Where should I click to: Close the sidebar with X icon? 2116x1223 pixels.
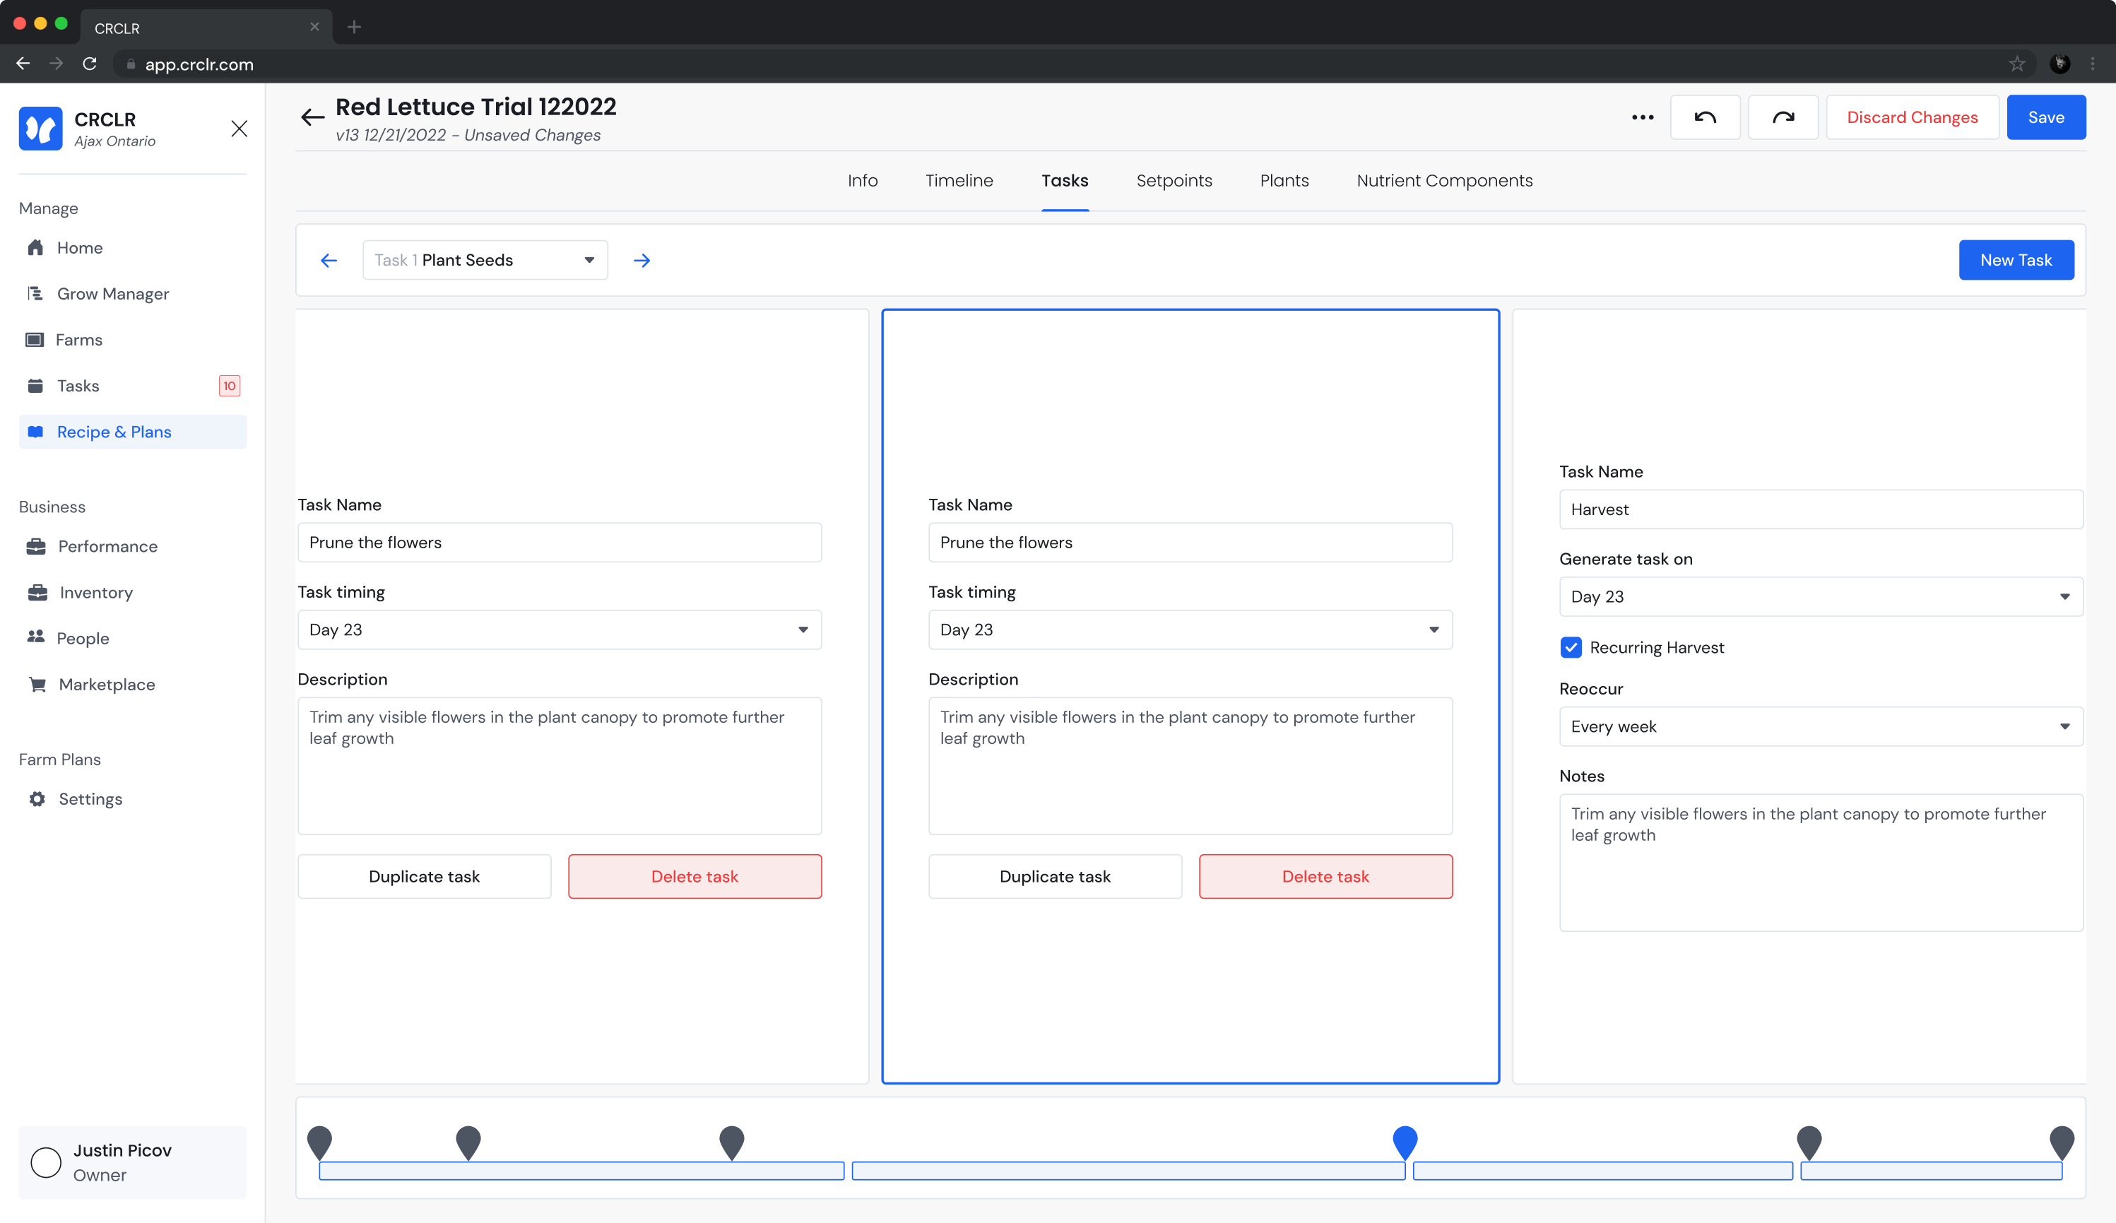coord(240,129)
